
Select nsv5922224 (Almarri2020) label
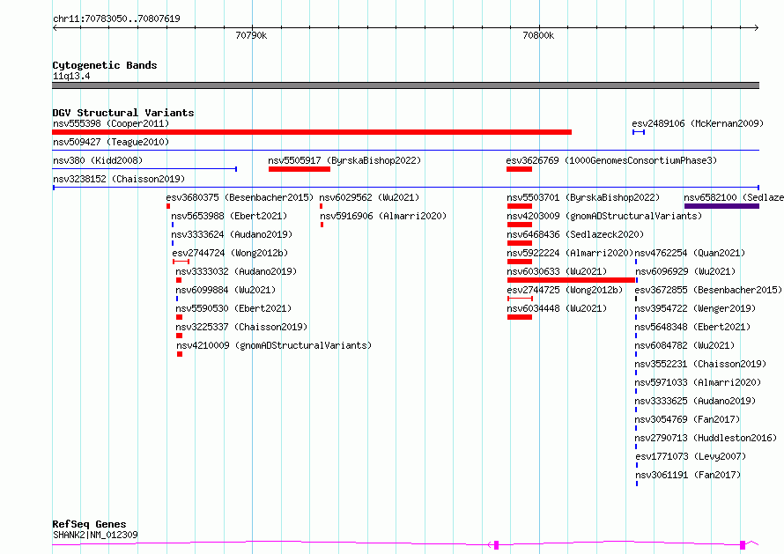(570, 253)
